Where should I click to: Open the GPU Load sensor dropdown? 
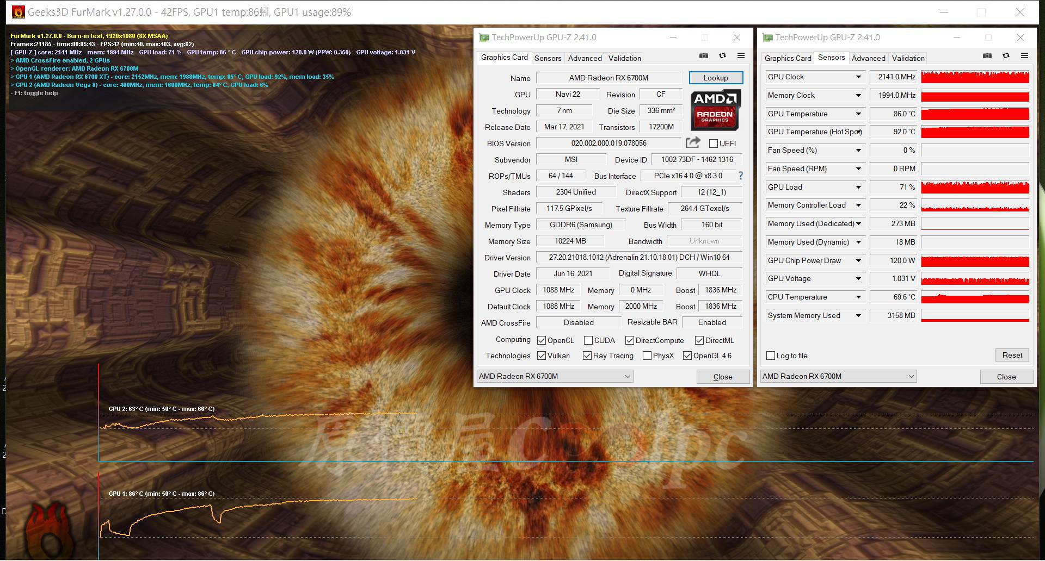pos(858,188)
